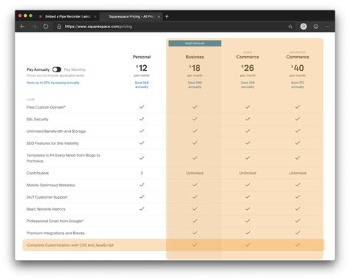The height and width of the screenshot is (280, 350).
Task: Click 'Professional Email from Google' label
Action: (55, 221)
